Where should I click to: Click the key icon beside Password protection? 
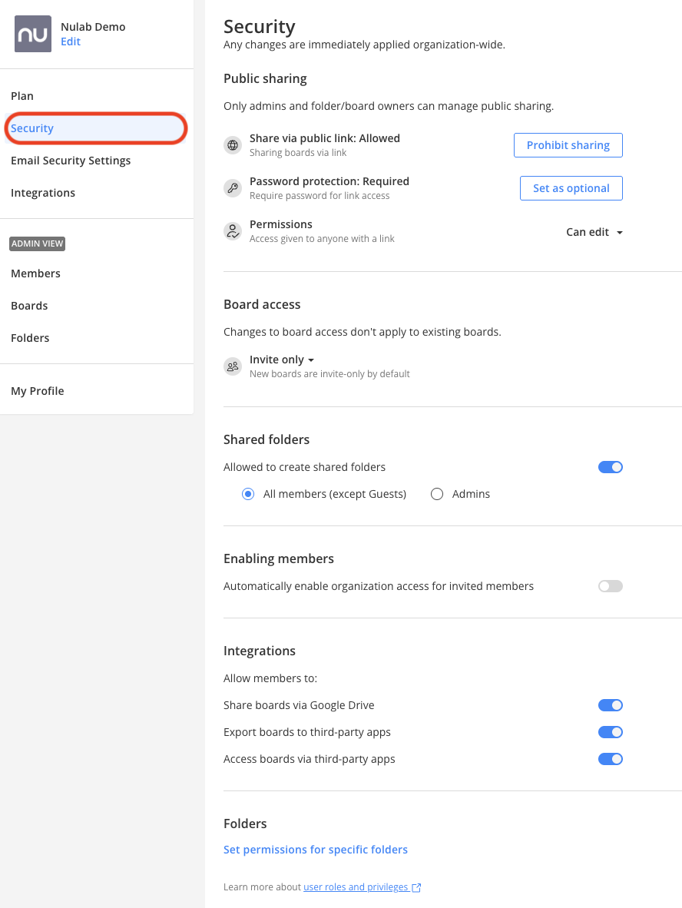click(x=233, y=187)
